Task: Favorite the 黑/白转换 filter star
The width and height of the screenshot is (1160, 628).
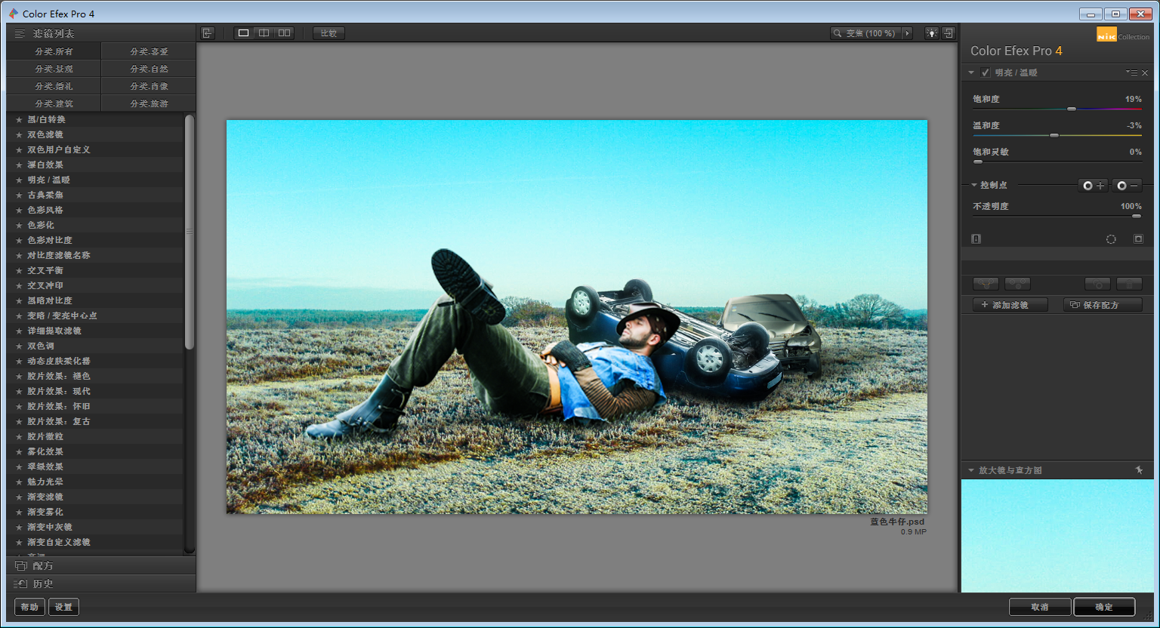Action: click(x=19, y=119)
